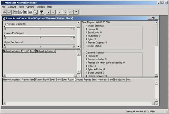Click the Stop and View capture icon
This screenshot has height=114, width=169.
click(x=65, y=12)
